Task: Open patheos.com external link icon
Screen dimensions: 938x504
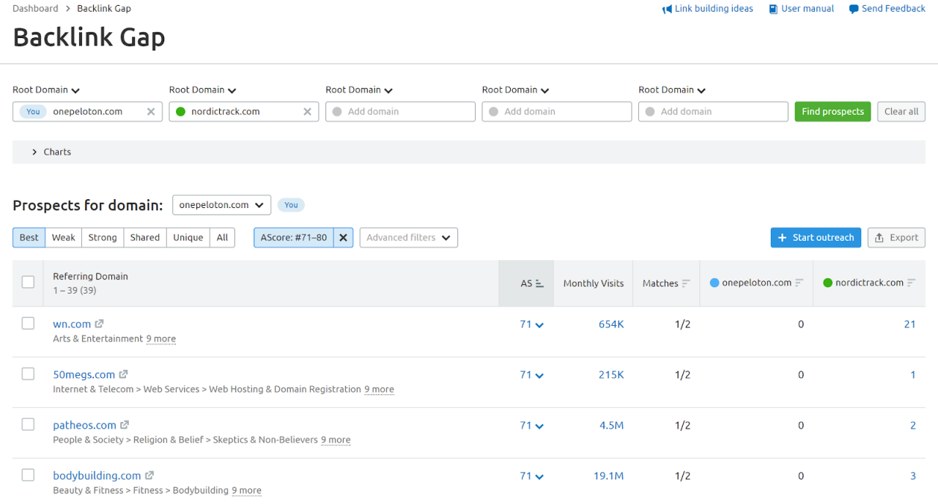Action: tap(125, 425)
